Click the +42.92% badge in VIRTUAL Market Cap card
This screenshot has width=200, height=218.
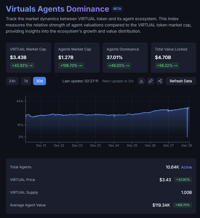22,66
